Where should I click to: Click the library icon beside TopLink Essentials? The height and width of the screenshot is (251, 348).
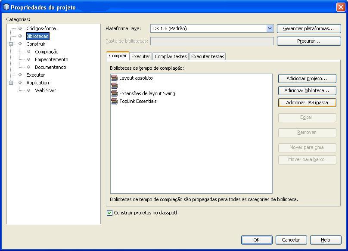click(115, 101)
